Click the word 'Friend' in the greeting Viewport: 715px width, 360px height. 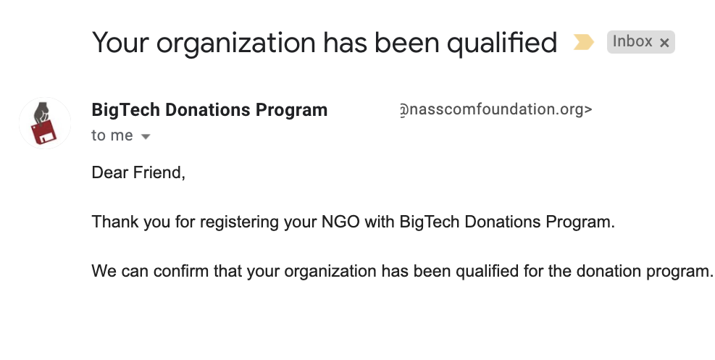click(x=157, y=172)
